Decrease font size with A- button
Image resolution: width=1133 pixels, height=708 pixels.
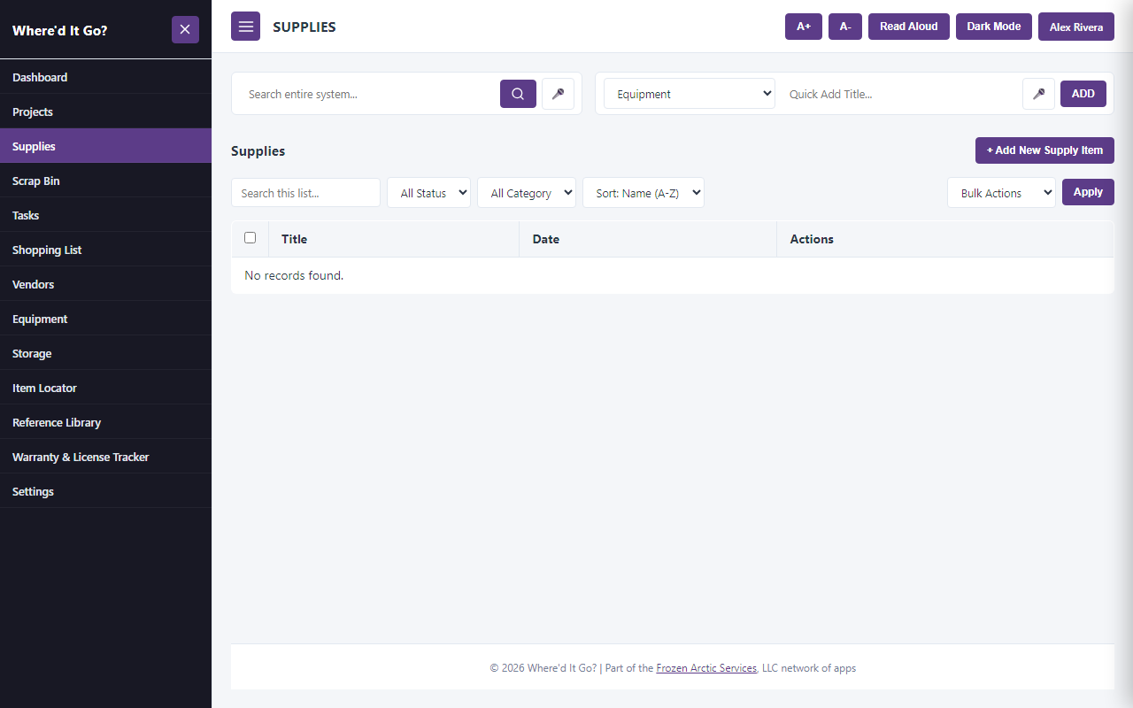845,27
